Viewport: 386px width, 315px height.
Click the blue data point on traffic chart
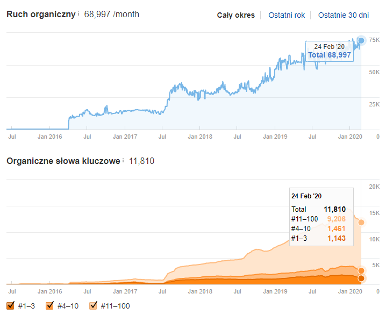(x=361, y=40)
